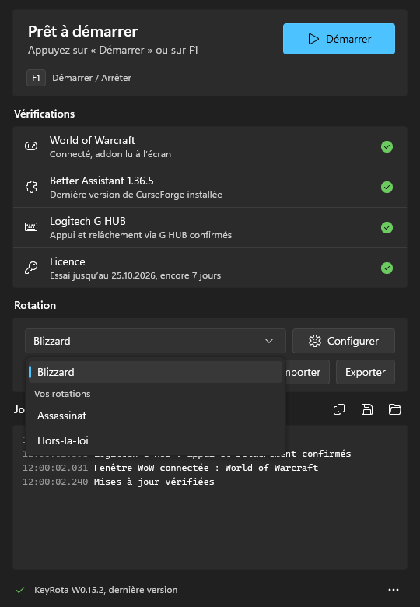Image resolution: width=420 pixels, height=607 pixels.
Task: Copy the log with the copy icon
Action: (x=339, y=409)
